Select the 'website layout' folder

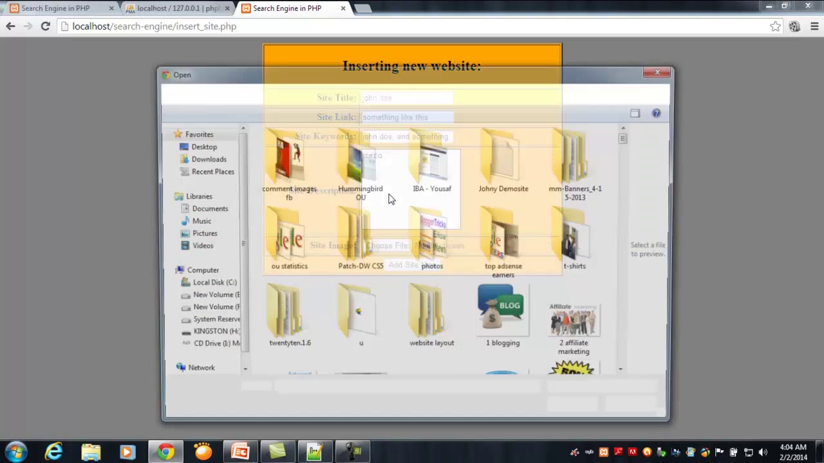click(432, 316)
